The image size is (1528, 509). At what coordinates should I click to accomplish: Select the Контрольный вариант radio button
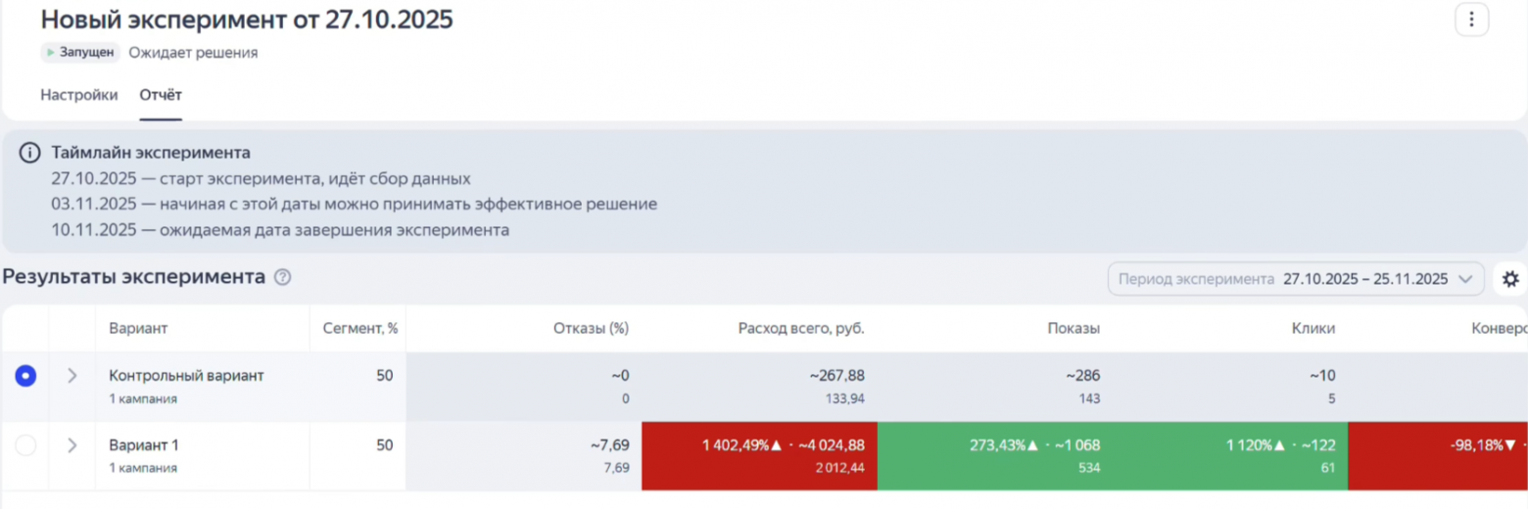point(25,376)
